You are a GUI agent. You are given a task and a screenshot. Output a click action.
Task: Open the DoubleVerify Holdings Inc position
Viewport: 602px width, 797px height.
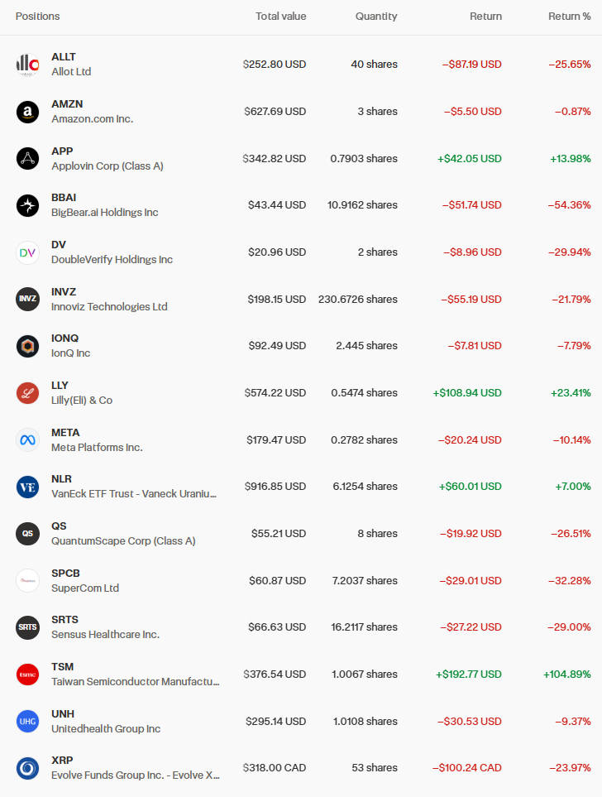112,260
